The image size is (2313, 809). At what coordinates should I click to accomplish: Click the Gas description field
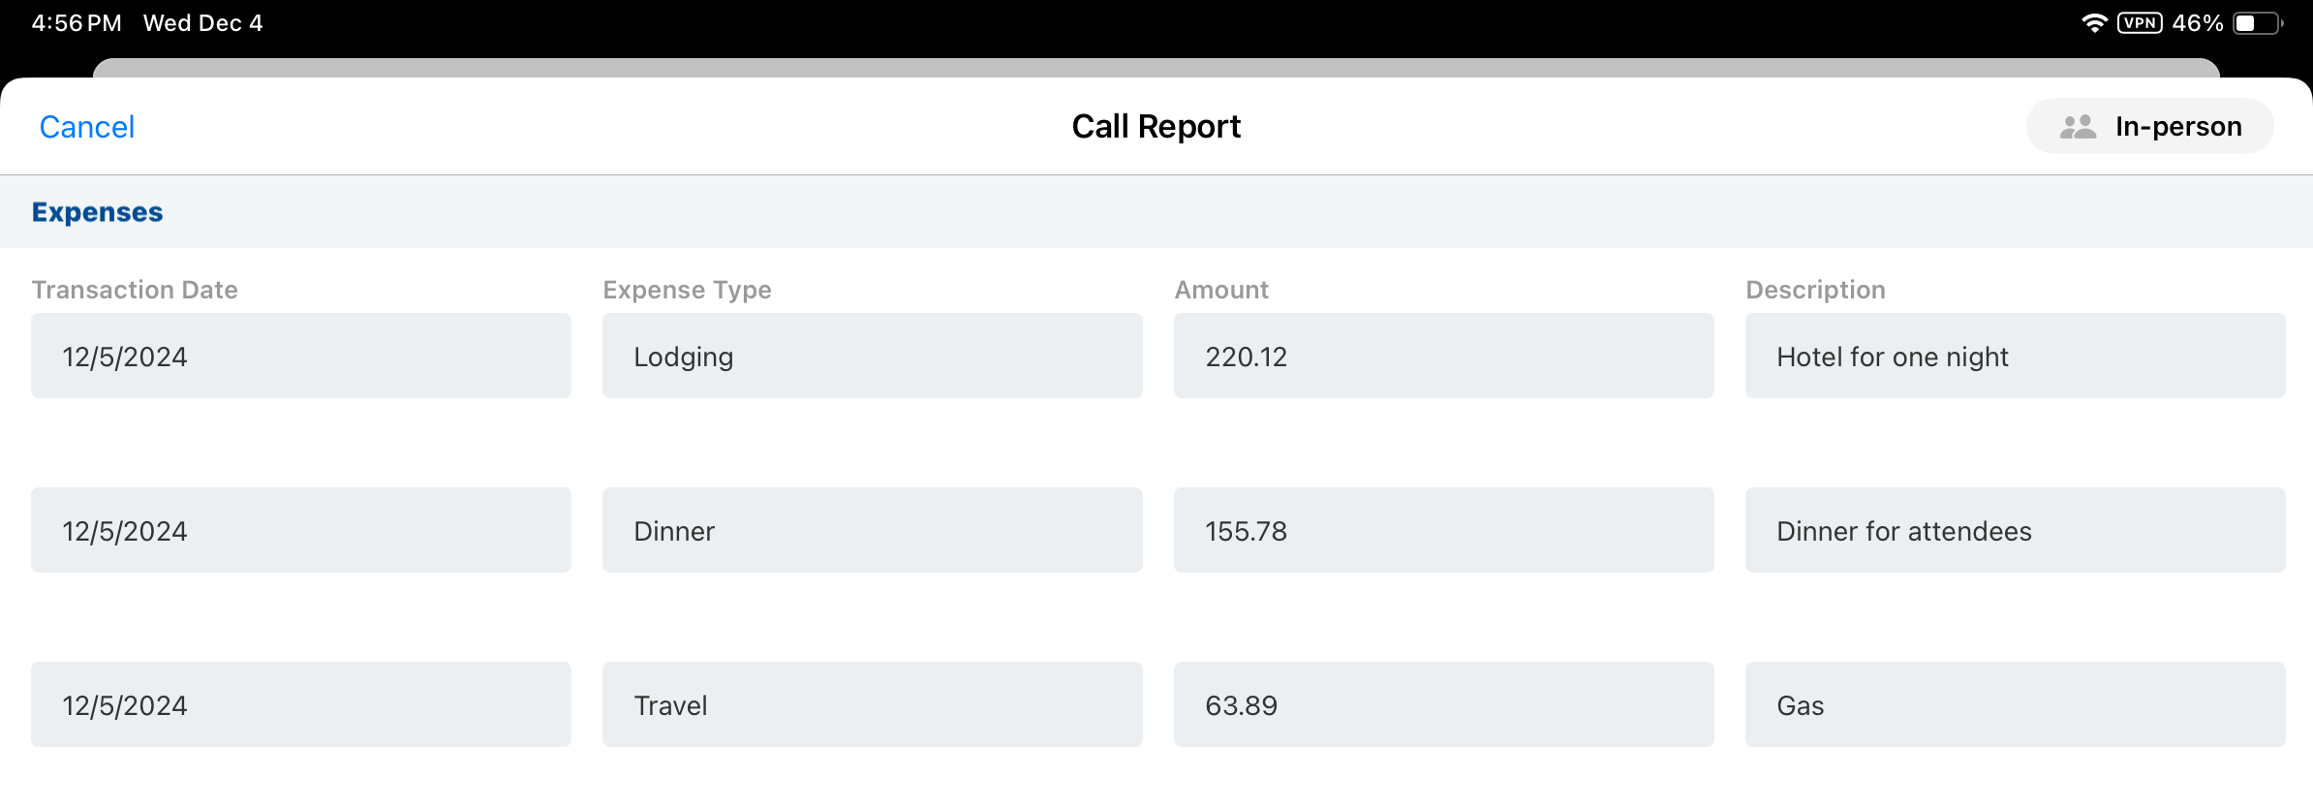[2015, 704]
